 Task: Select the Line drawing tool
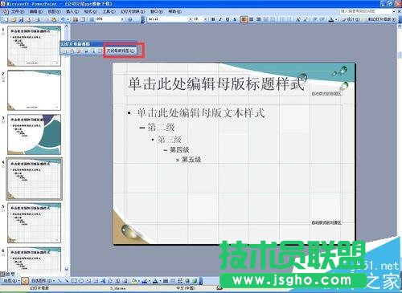coord(59,281)
